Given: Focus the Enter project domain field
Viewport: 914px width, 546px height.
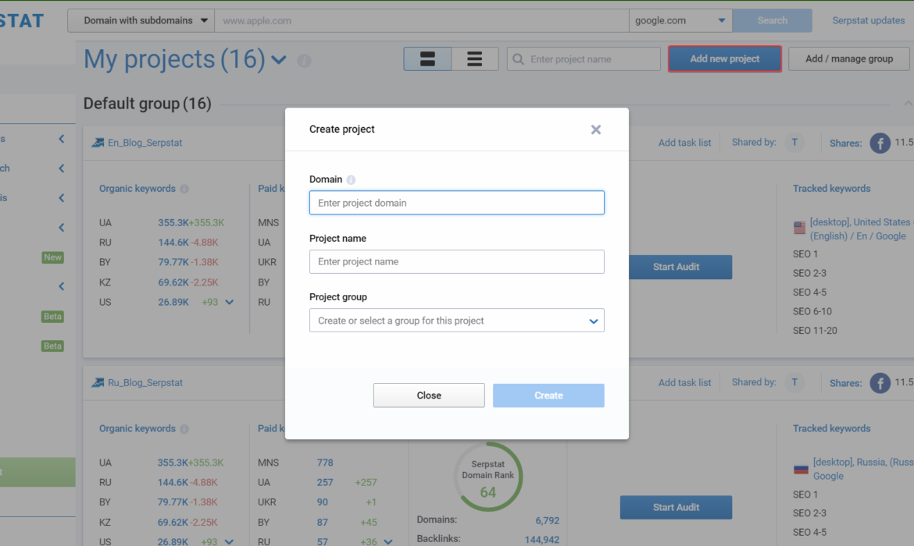Looking at the screenshot, I should click(456, 203).
